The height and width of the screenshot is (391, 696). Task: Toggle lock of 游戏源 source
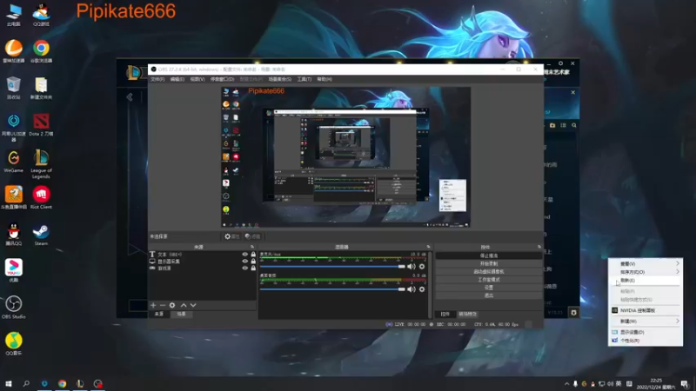253,268
